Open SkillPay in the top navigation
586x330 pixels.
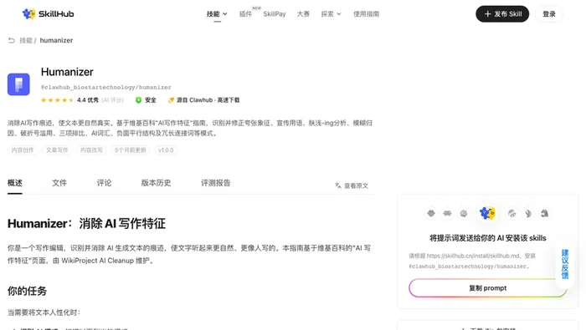tap(275, 14)
